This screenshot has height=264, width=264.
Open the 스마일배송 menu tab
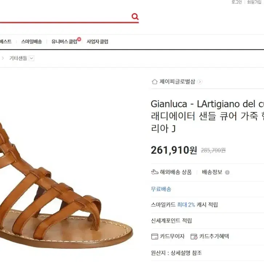coord(32,41)
